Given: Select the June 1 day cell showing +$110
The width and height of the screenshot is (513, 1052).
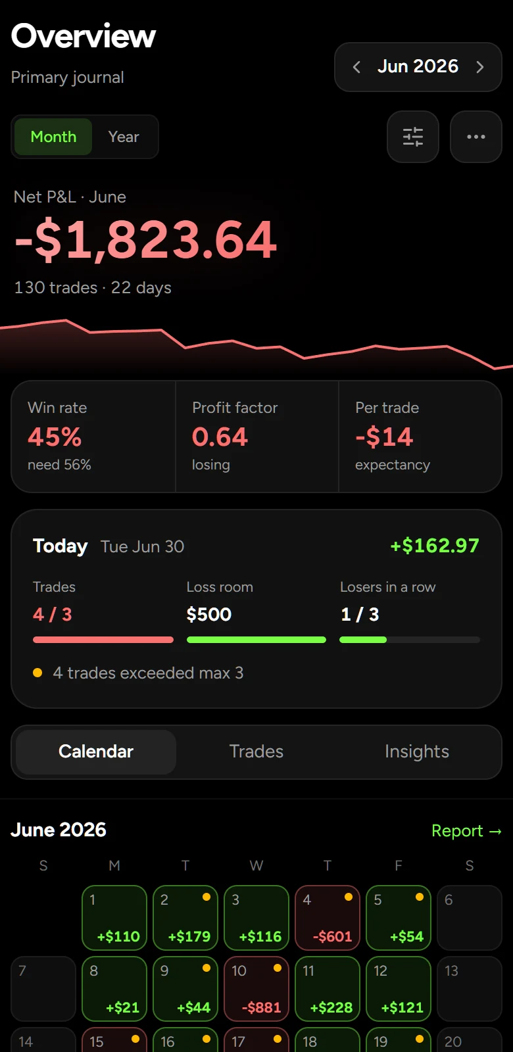Looking at the screenshot, I should coord(114,918).
